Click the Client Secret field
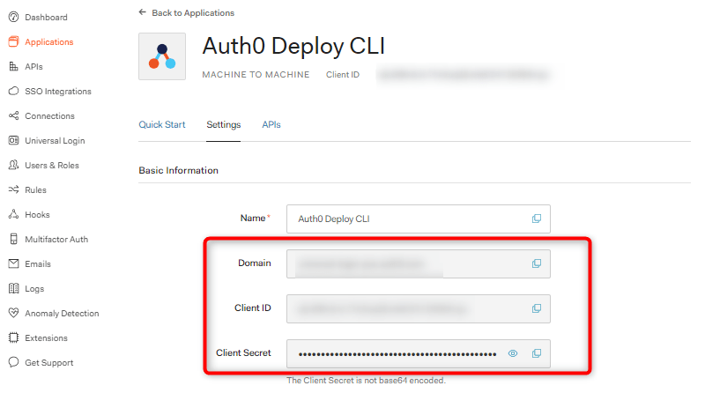This screenshot has width=705, height=393. [418, 354]
